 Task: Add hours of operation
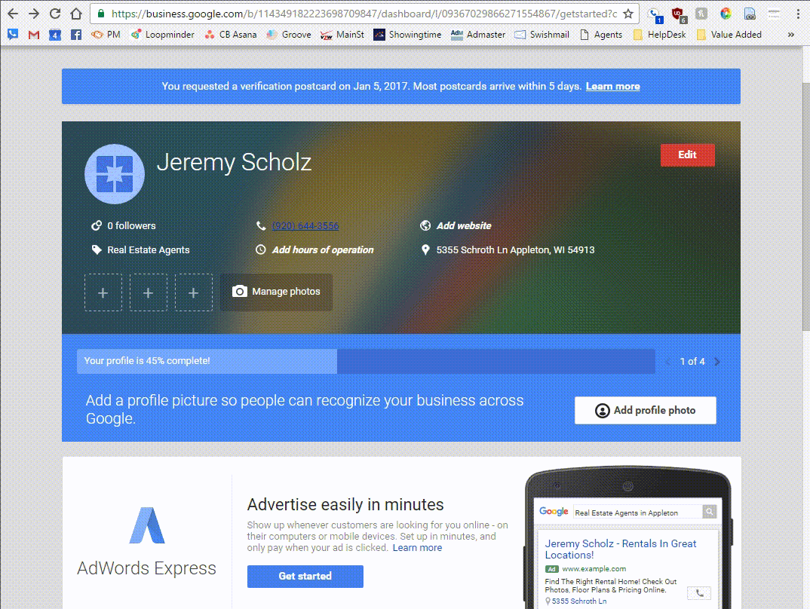tap(323, 249)
